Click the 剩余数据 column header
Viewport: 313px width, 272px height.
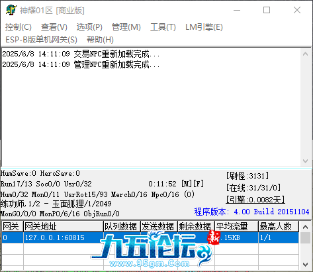tap(196, 226)
